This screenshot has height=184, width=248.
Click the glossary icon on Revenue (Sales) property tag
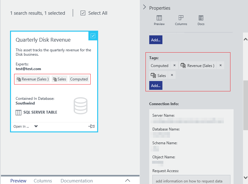tap(183, 65)
